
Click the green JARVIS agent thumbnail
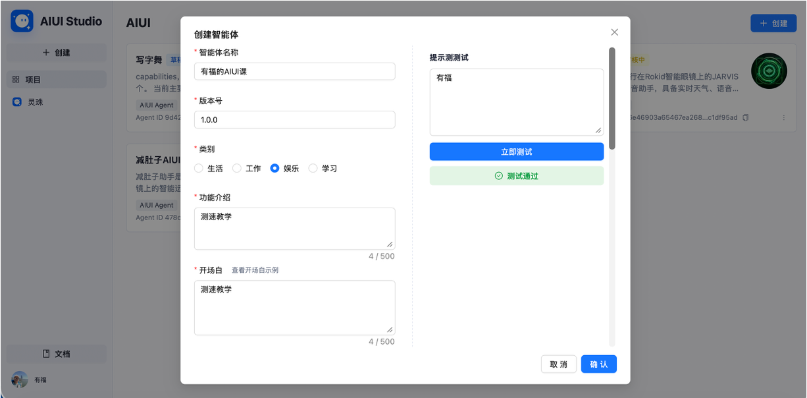[x=769, y=71]
